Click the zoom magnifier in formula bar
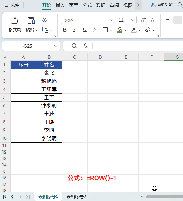 coord(74,46)
